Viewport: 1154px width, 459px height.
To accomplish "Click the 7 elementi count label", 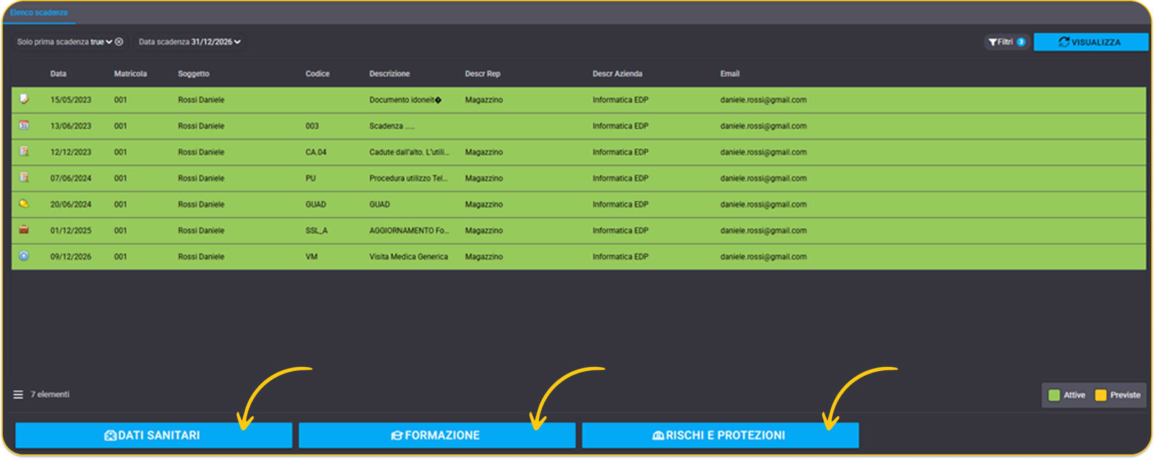I will click(50, 394).
